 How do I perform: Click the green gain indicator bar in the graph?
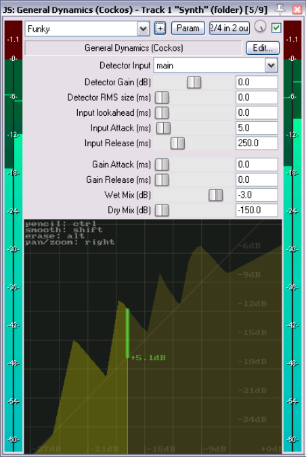click(x=127, y=333)
